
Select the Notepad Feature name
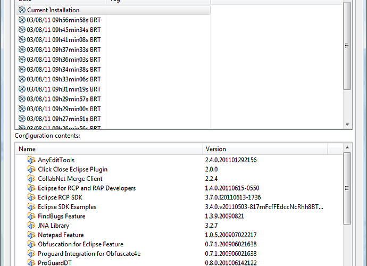point(61,235)
